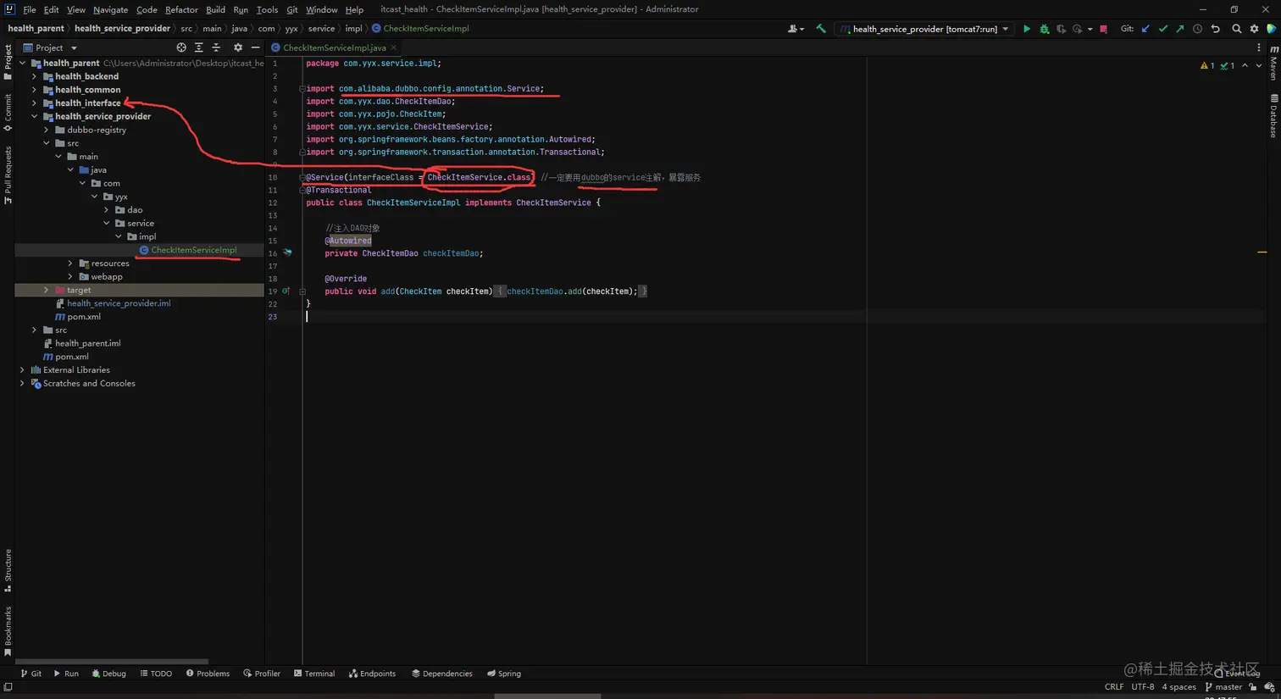Toggle the Project tool window side tab

(x=8, y=63)
